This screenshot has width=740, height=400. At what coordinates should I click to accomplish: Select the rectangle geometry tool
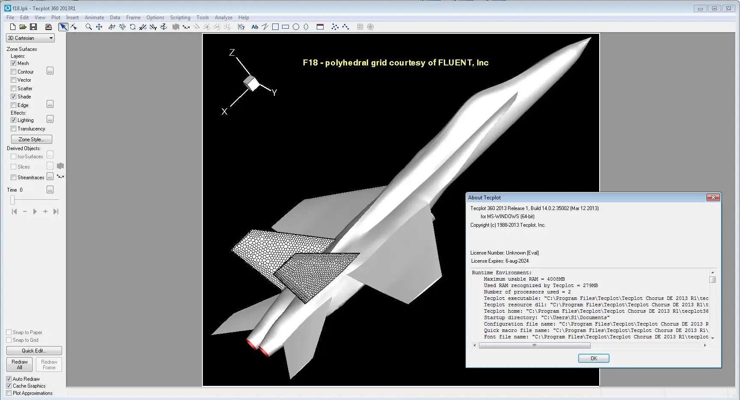285,27
